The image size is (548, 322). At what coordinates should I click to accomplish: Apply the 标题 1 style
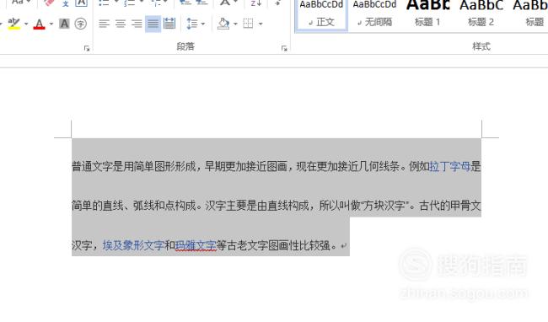(x=427, y=14)
